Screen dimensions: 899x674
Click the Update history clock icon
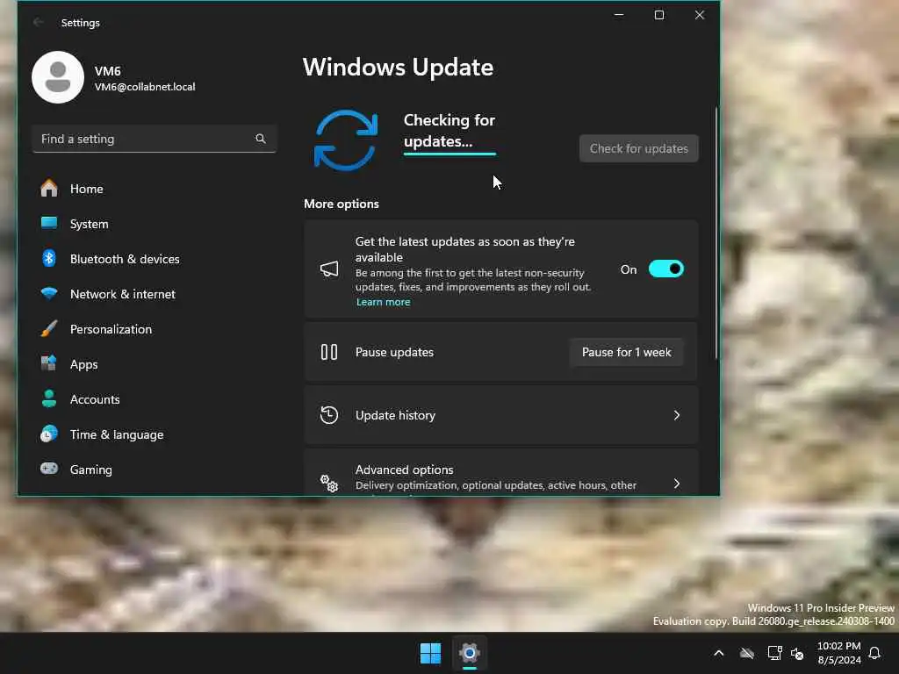click(329, 415)
